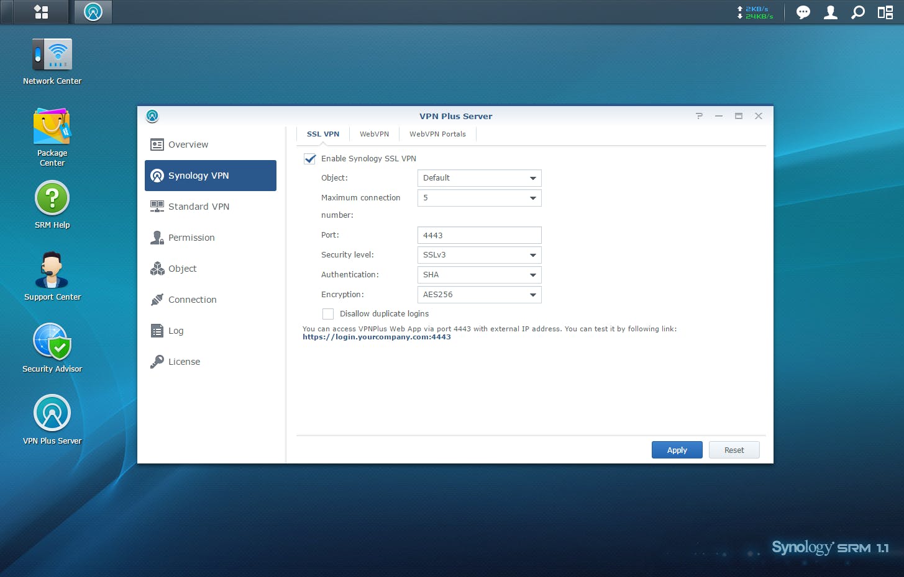The height and width of the screenshot is (577, 904).
Task: Launch Package Center from desktop
Action: [52, 138]
